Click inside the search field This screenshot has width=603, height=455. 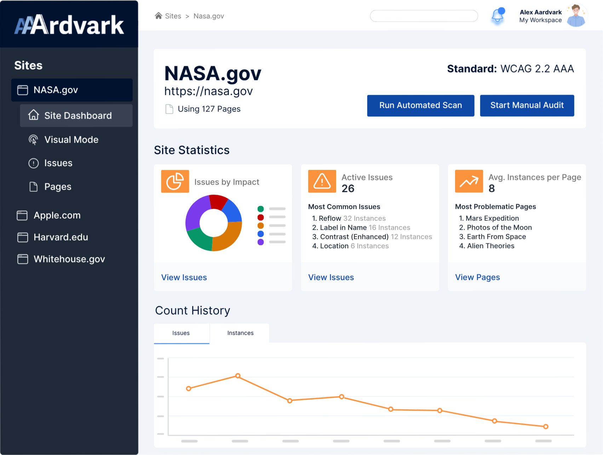pyautogui.click(x=424, y=16)
